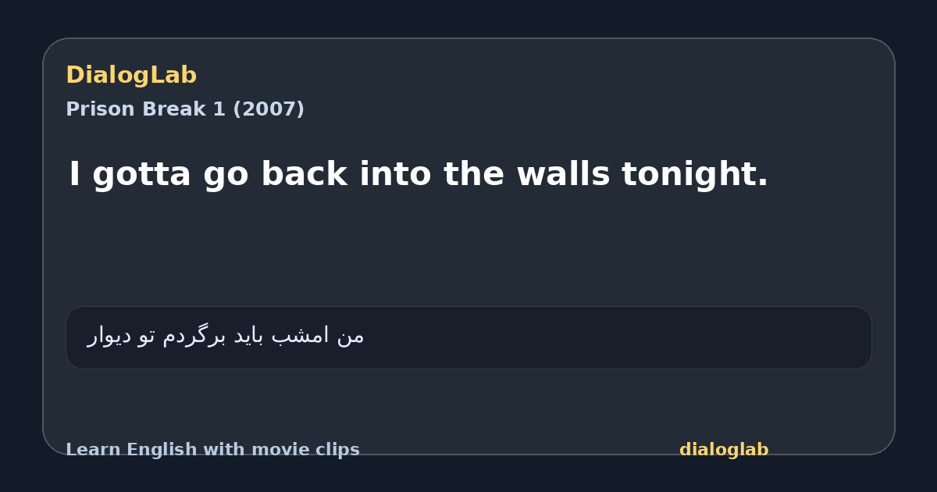
Task: Click the Persian translation box
Action: coord(468,337)
